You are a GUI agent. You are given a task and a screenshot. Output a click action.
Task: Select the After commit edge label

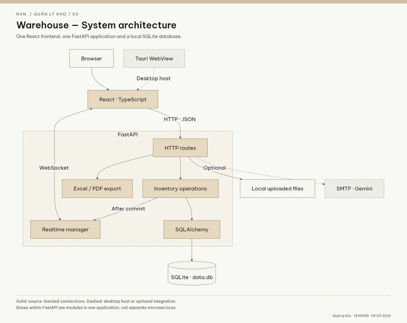click(128, 209)
